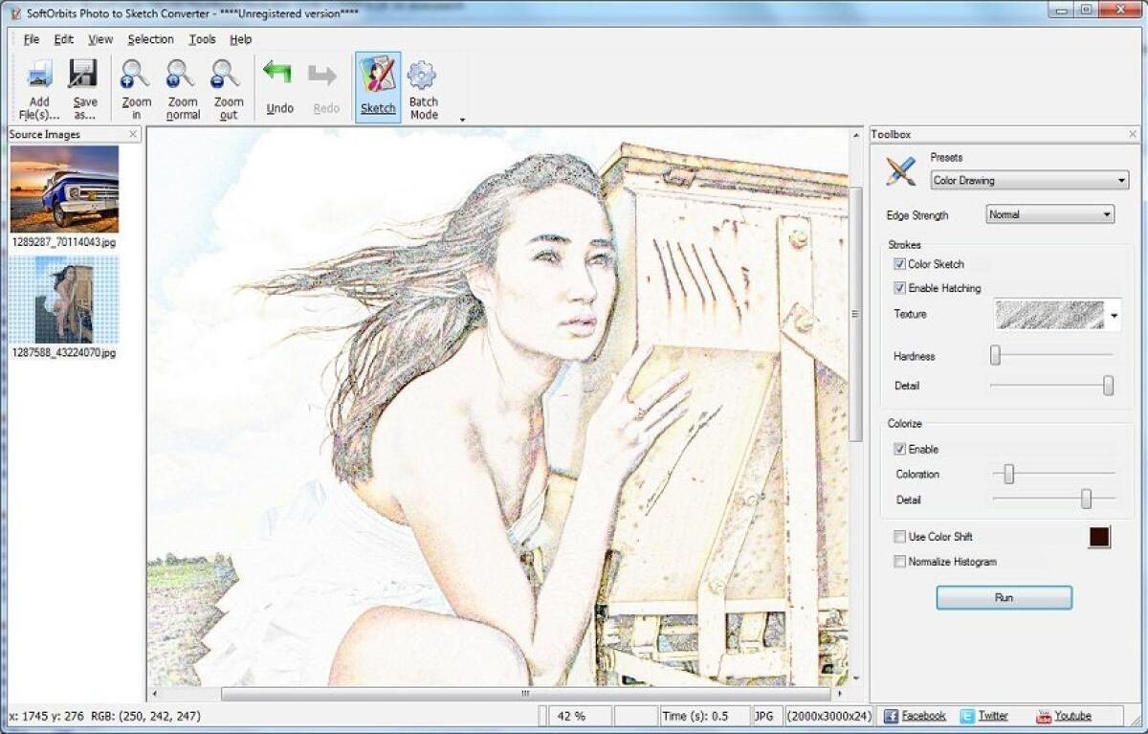Enable the Use Color Shift option

[898, 537]
